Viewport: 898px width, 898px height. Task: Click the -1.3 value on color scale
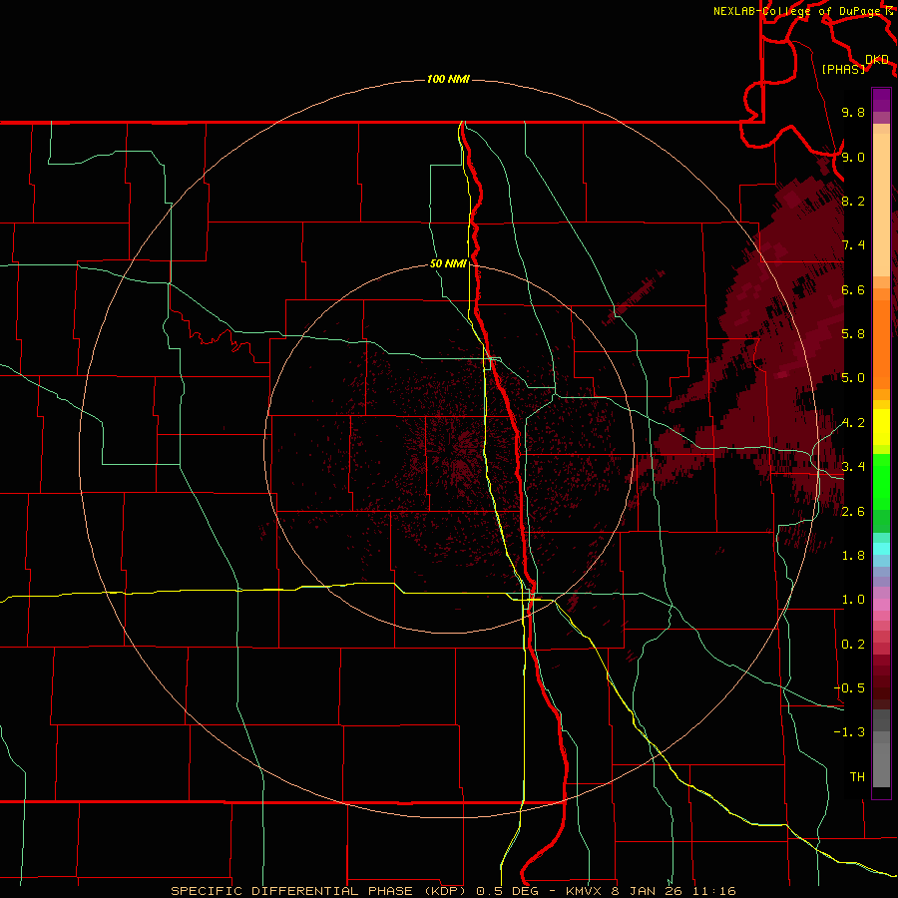(x=850, y=732)
